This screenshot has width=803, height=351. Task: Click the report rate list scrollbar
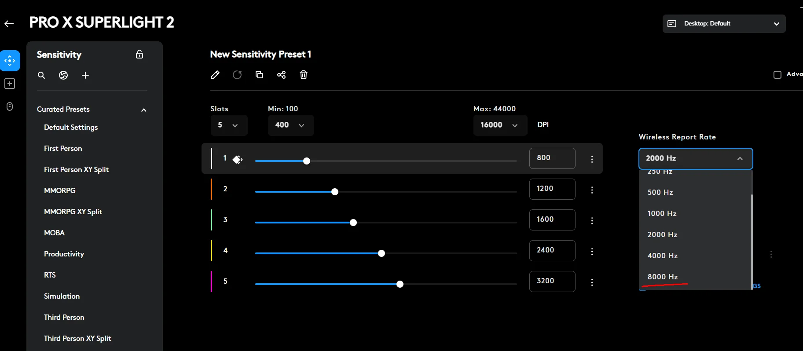[752, 242]
